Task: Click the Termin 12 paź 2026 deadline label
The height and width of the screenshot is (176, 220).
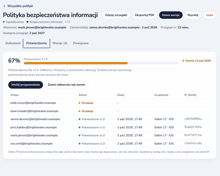Action: [197, 61]
